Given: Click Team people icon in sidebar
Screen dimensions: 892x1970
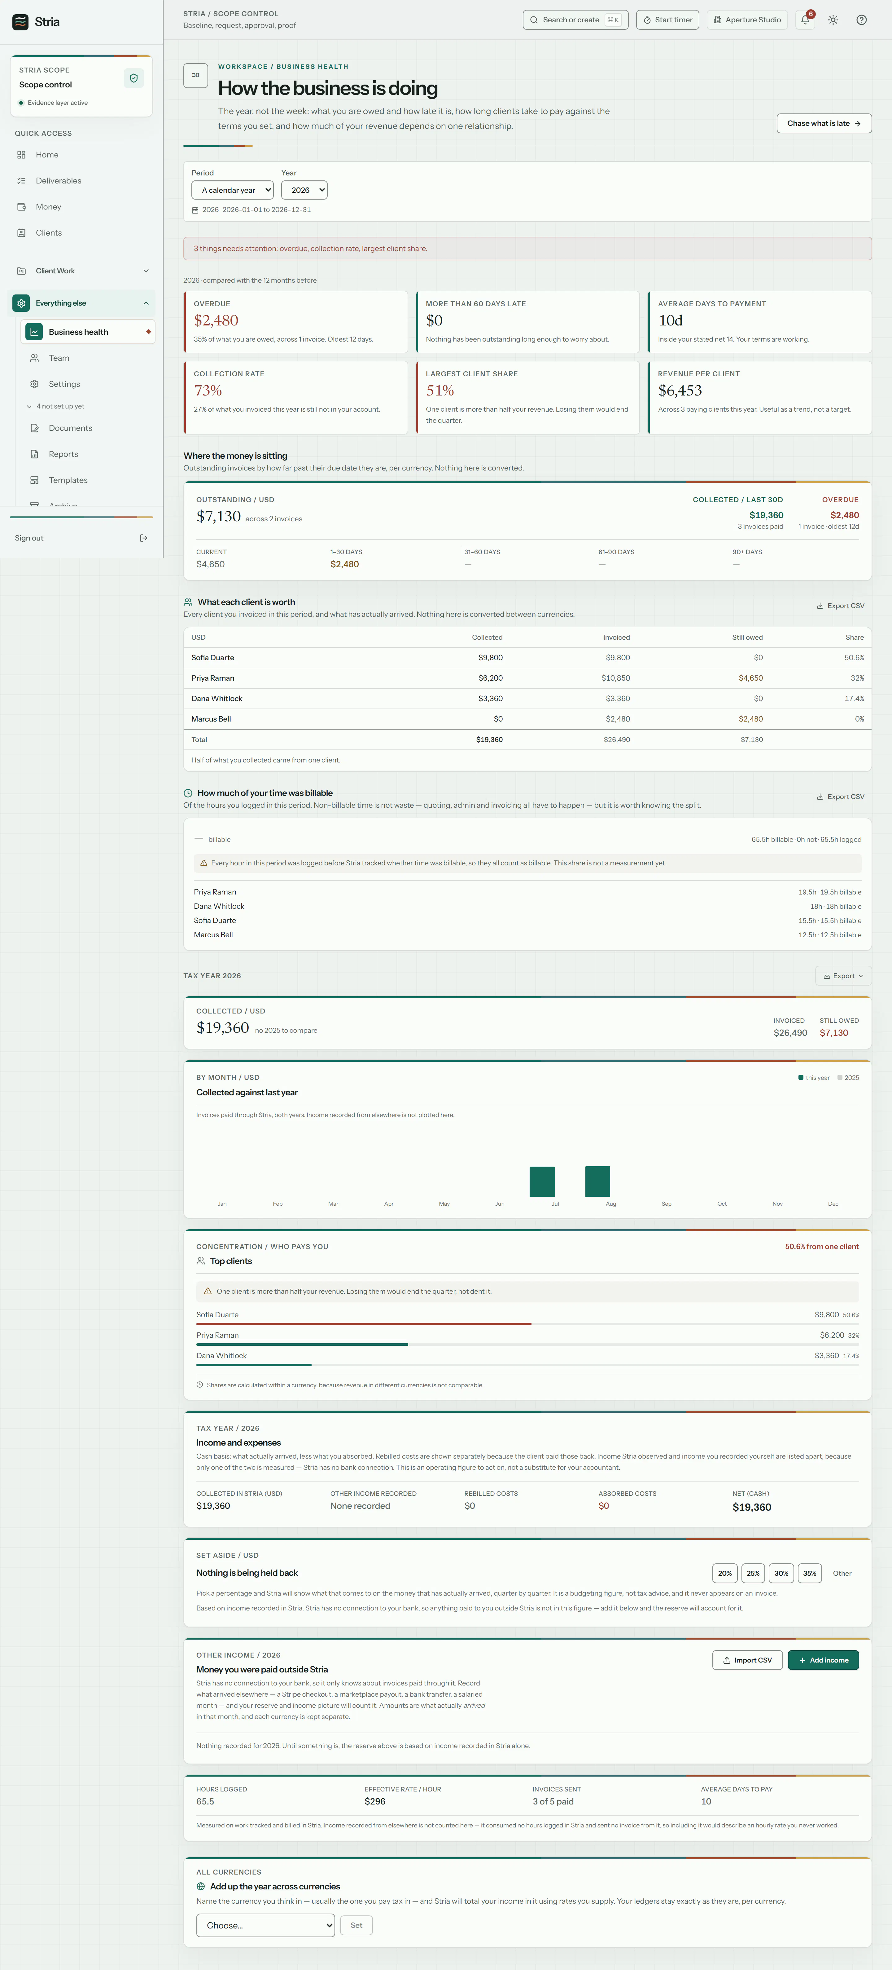Looking at the screenshot, I should tap(34, 358).
